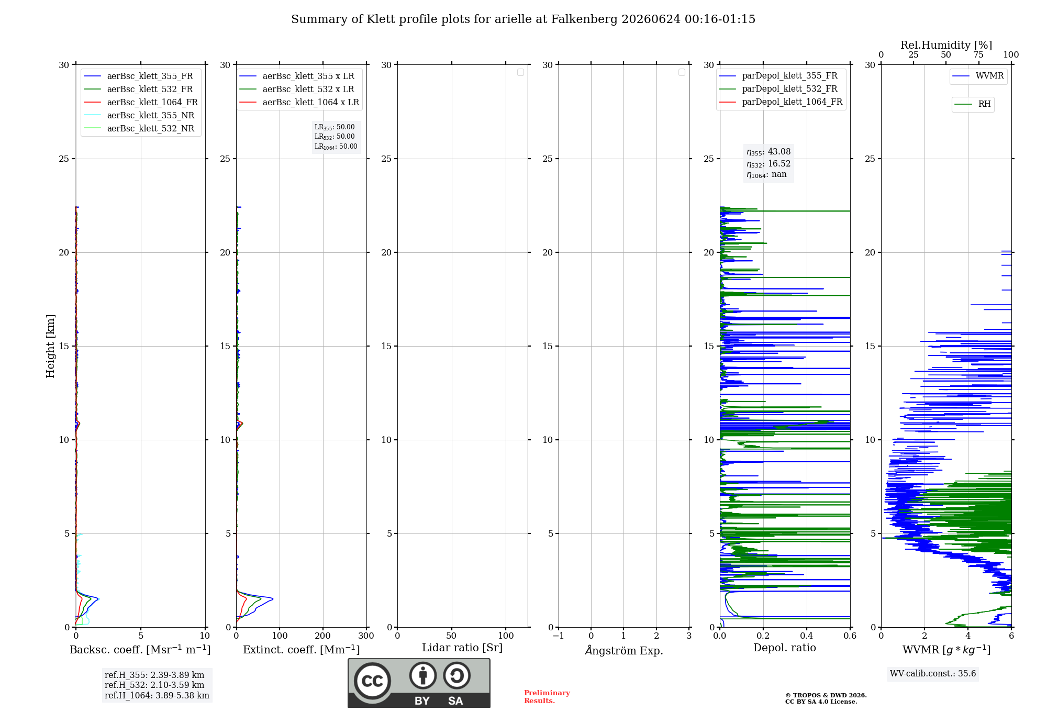Select legend entry aerBsc_klett_532_FR
Viewport: 1047px width, 712px height.
point(140,89)
